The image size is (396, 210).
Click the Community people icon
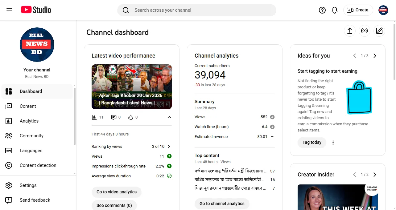pos(9,136)
